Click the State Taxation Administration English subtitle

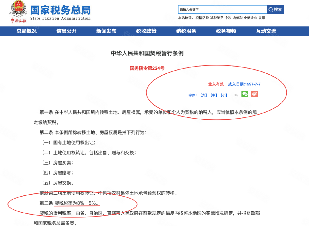(x=60, y=18)
